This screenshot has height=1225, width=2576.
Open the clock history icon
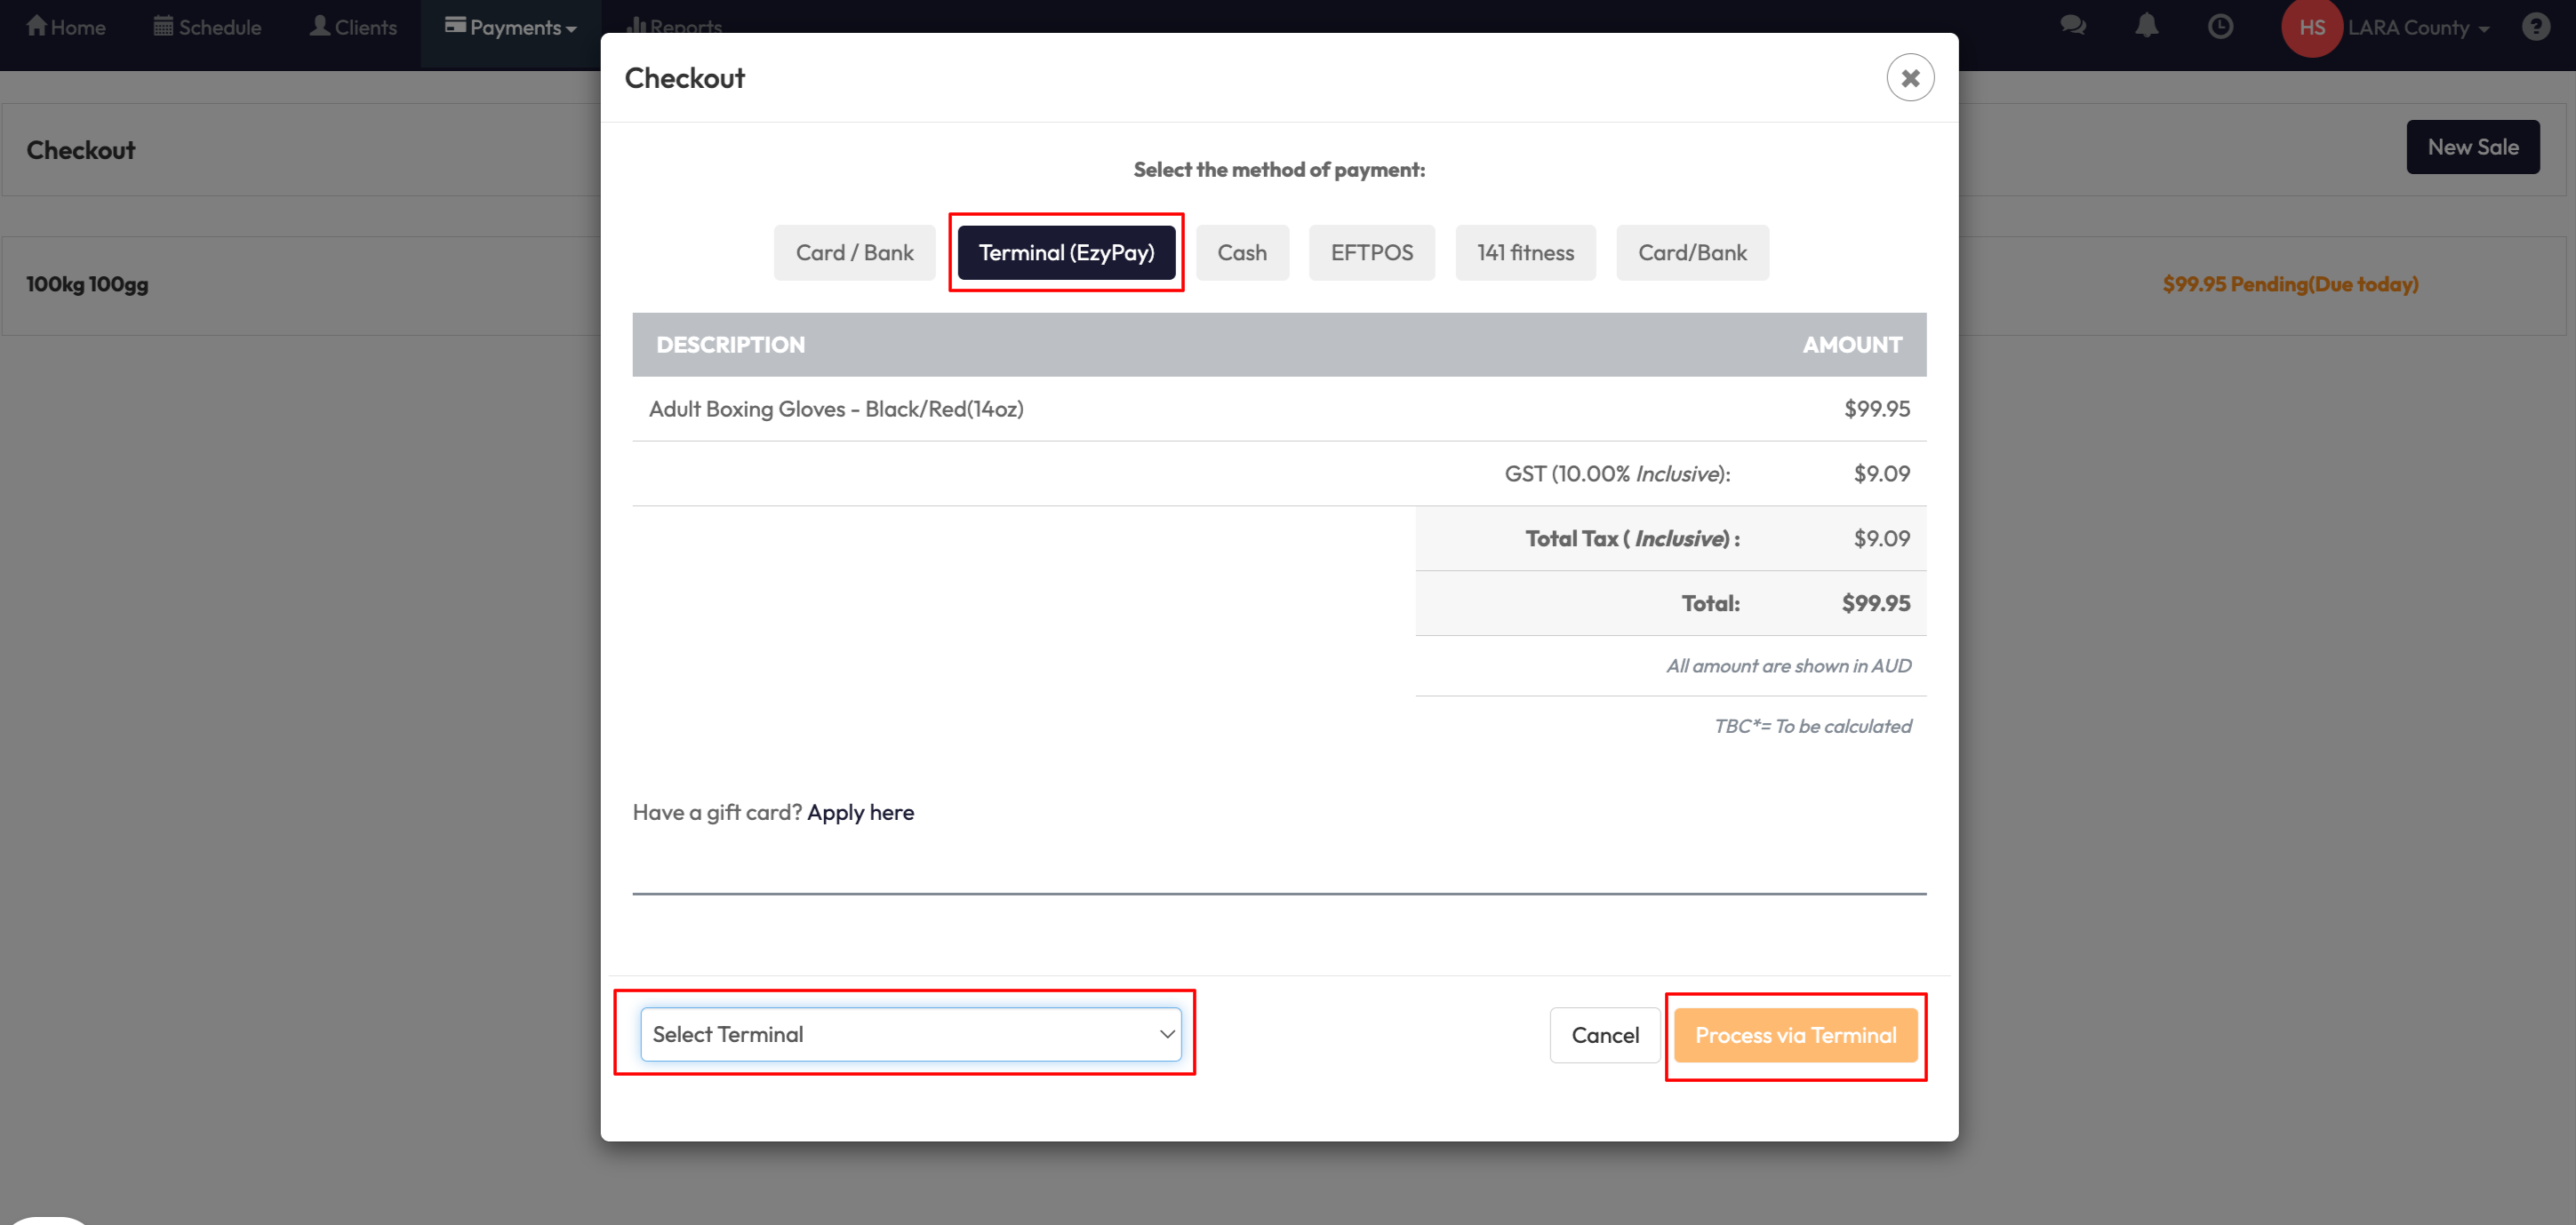(x=2220, y=26)
